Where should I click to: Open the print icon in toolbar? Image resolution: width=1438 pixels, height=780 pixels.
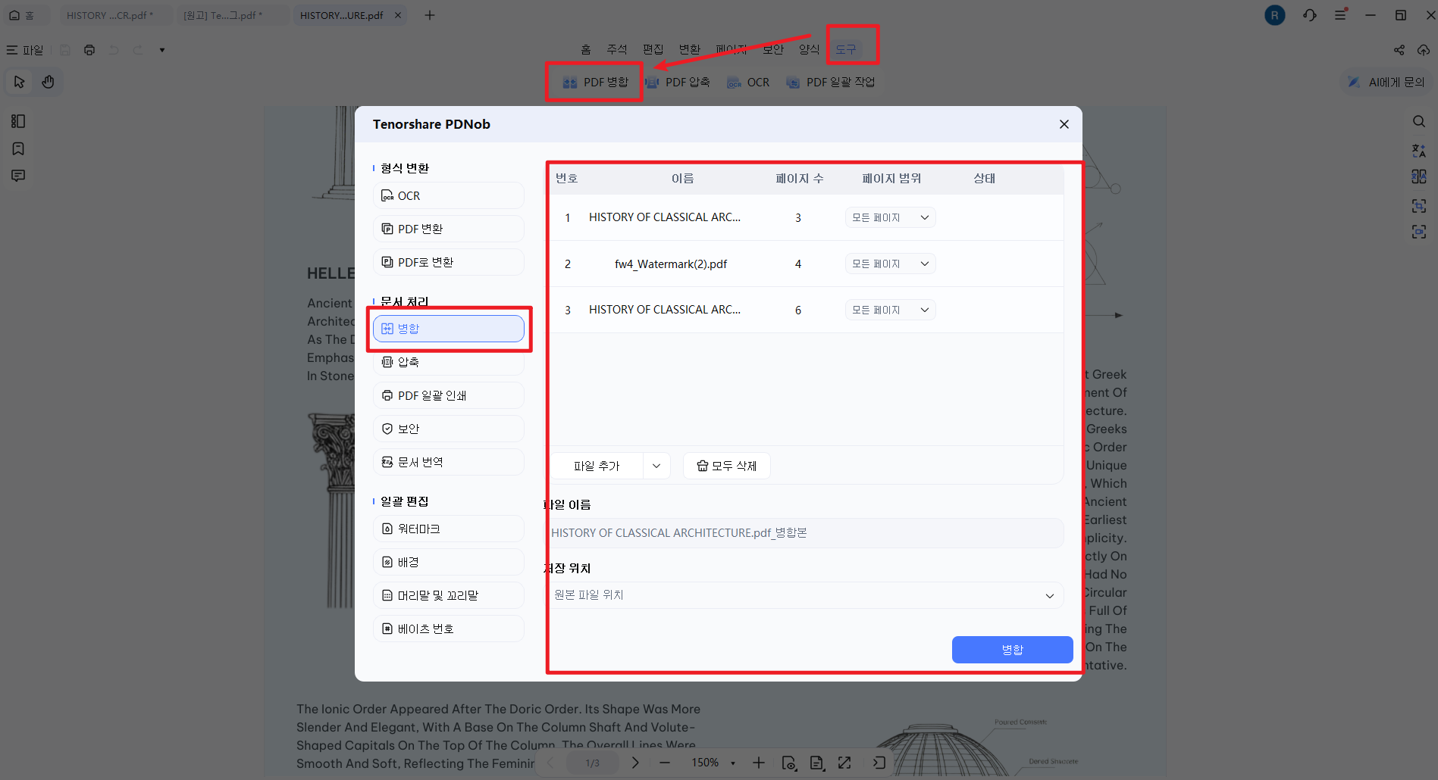[x=89, y=50]
